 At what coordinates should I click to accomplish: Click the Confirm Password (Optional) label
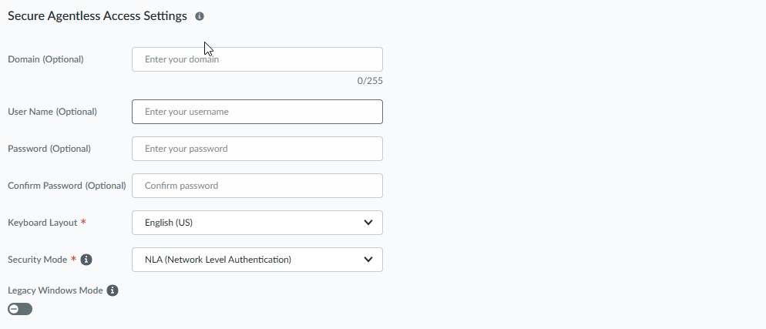click(x=66, y=186)
